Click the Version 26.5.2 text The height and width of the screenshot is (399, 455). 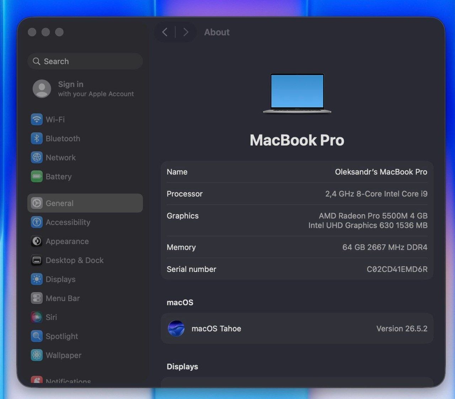point(402,329)
